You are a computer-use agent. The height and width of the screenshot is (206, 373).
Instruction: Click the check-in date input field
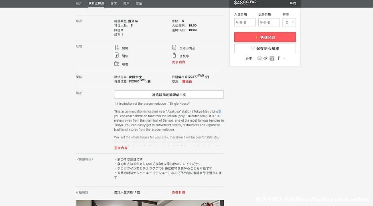click(x=245, y=22)
